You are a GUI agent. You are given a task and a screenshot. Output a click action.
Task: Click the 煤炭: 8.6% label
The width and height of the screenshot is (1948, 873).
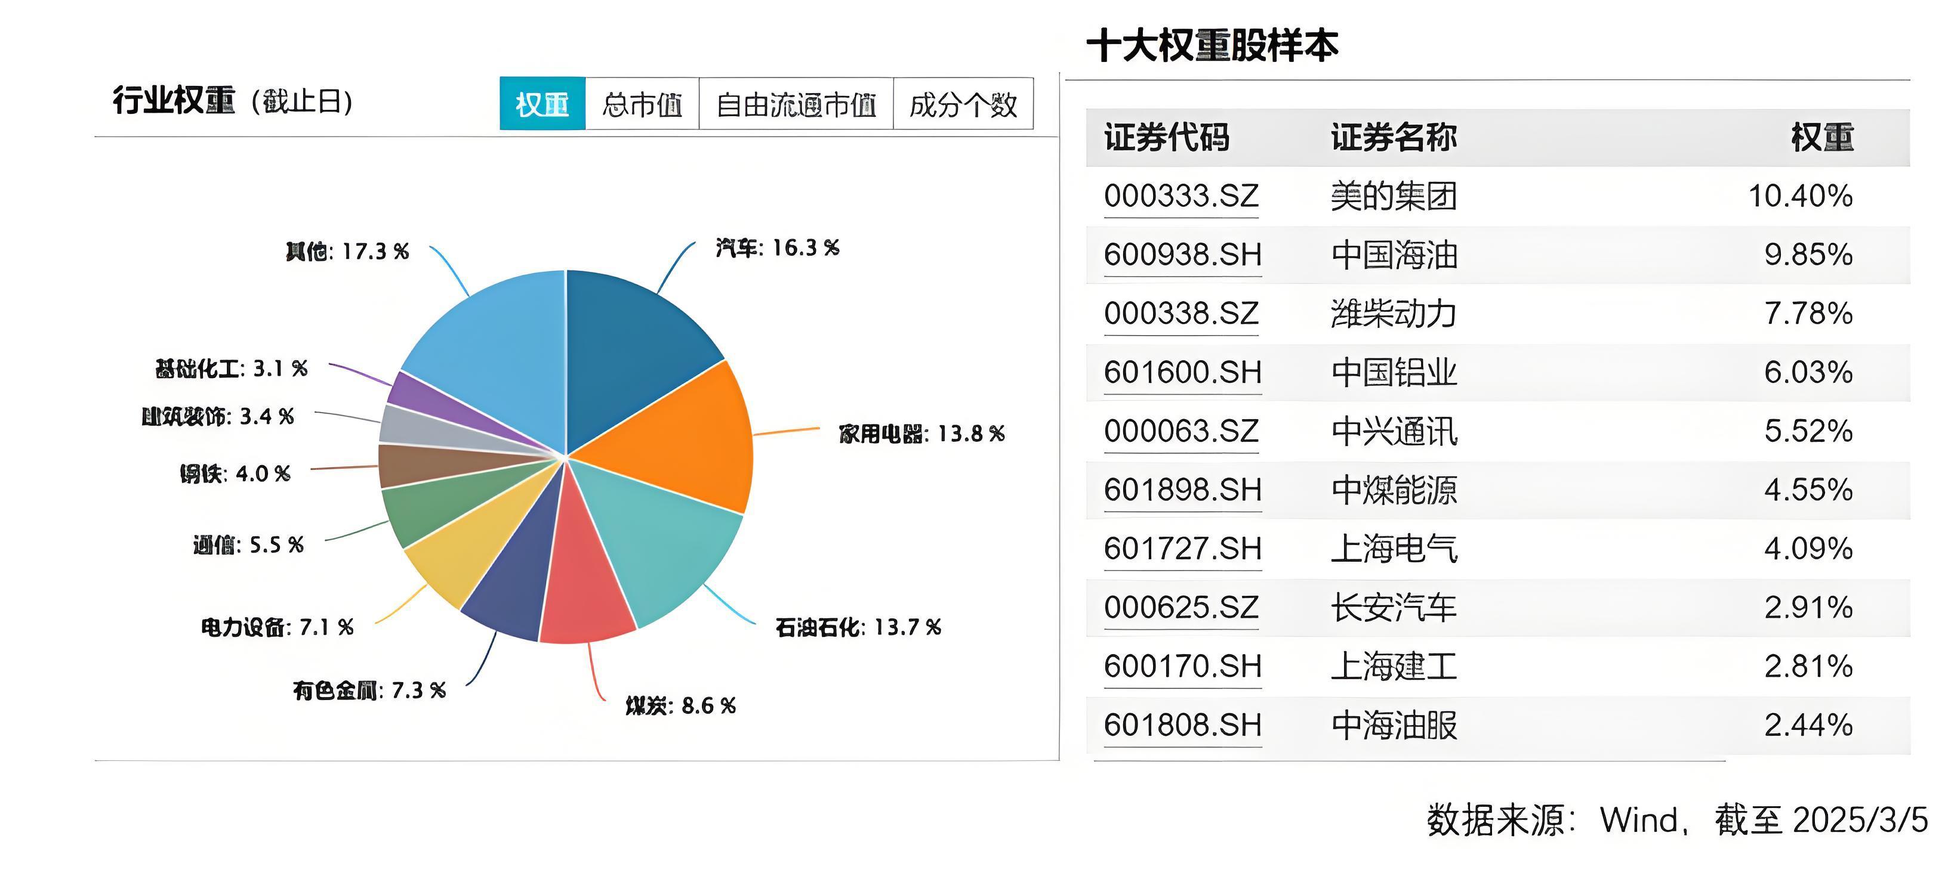[680, 706]
